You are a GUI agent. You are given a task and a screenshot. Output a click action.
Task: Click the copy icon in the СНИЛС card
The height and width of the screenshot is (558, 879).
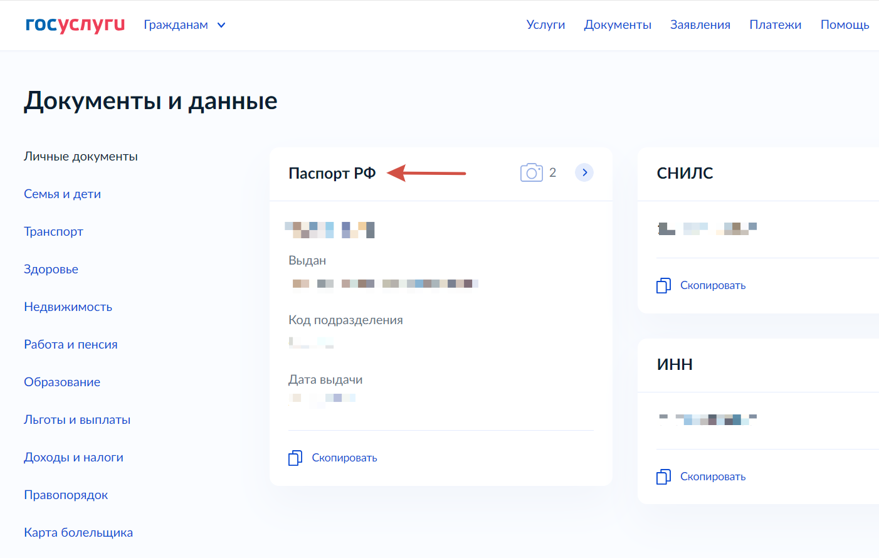point(663,286)
